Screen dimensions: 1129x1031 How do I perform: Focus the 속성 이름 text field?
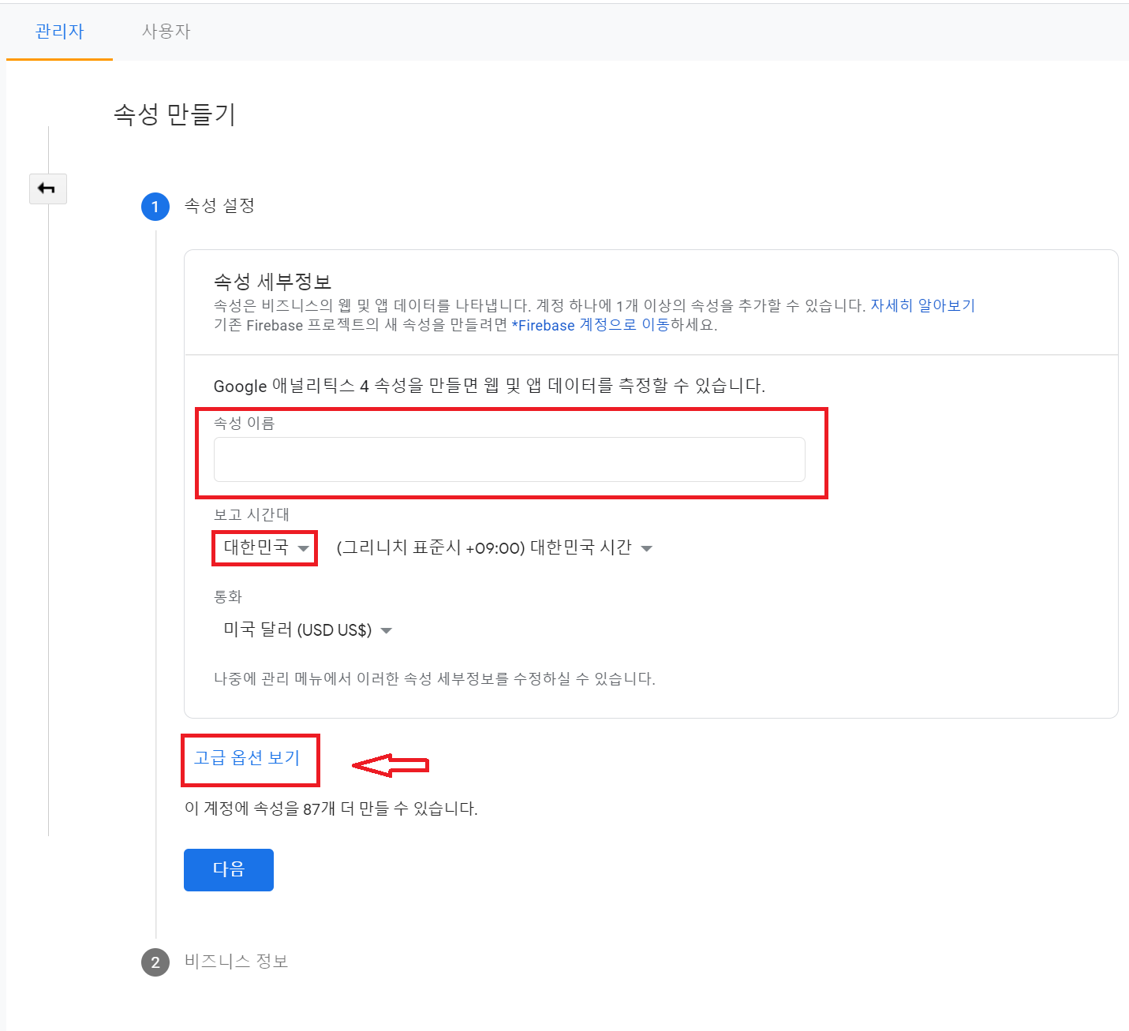click(x=509, y=460)
